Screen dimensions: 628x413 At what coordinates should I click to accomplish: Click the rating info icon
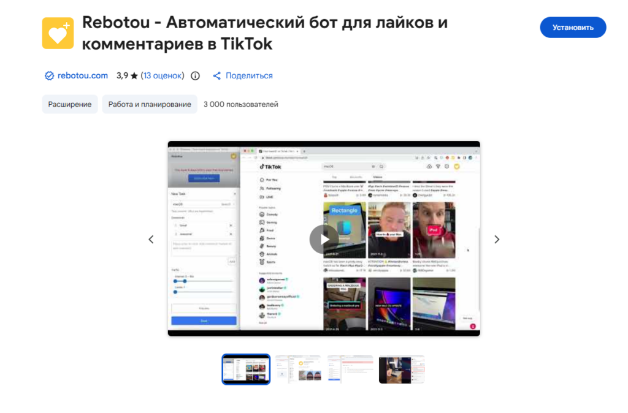[195, 75]
